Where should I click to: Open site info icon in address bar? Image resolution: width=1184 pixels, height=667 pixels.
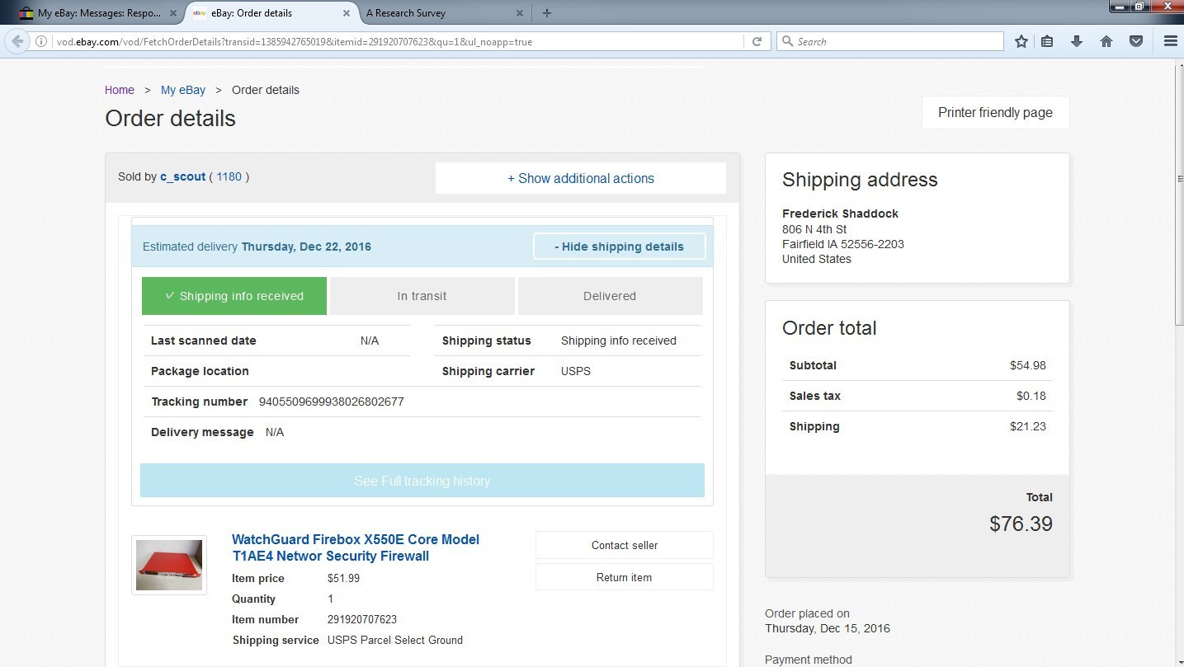[41, 41]
